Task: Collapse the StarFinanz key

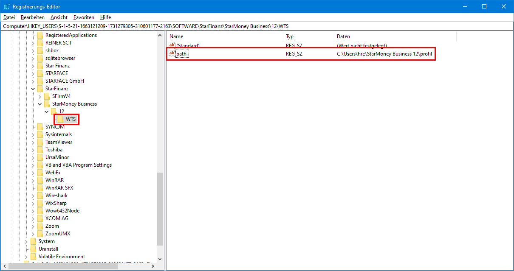Action: click(33, 89)
